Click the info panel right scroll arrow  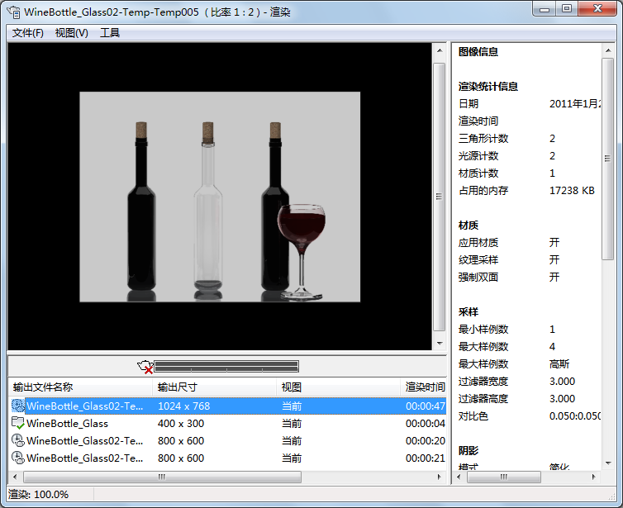[x=593, y=477]
